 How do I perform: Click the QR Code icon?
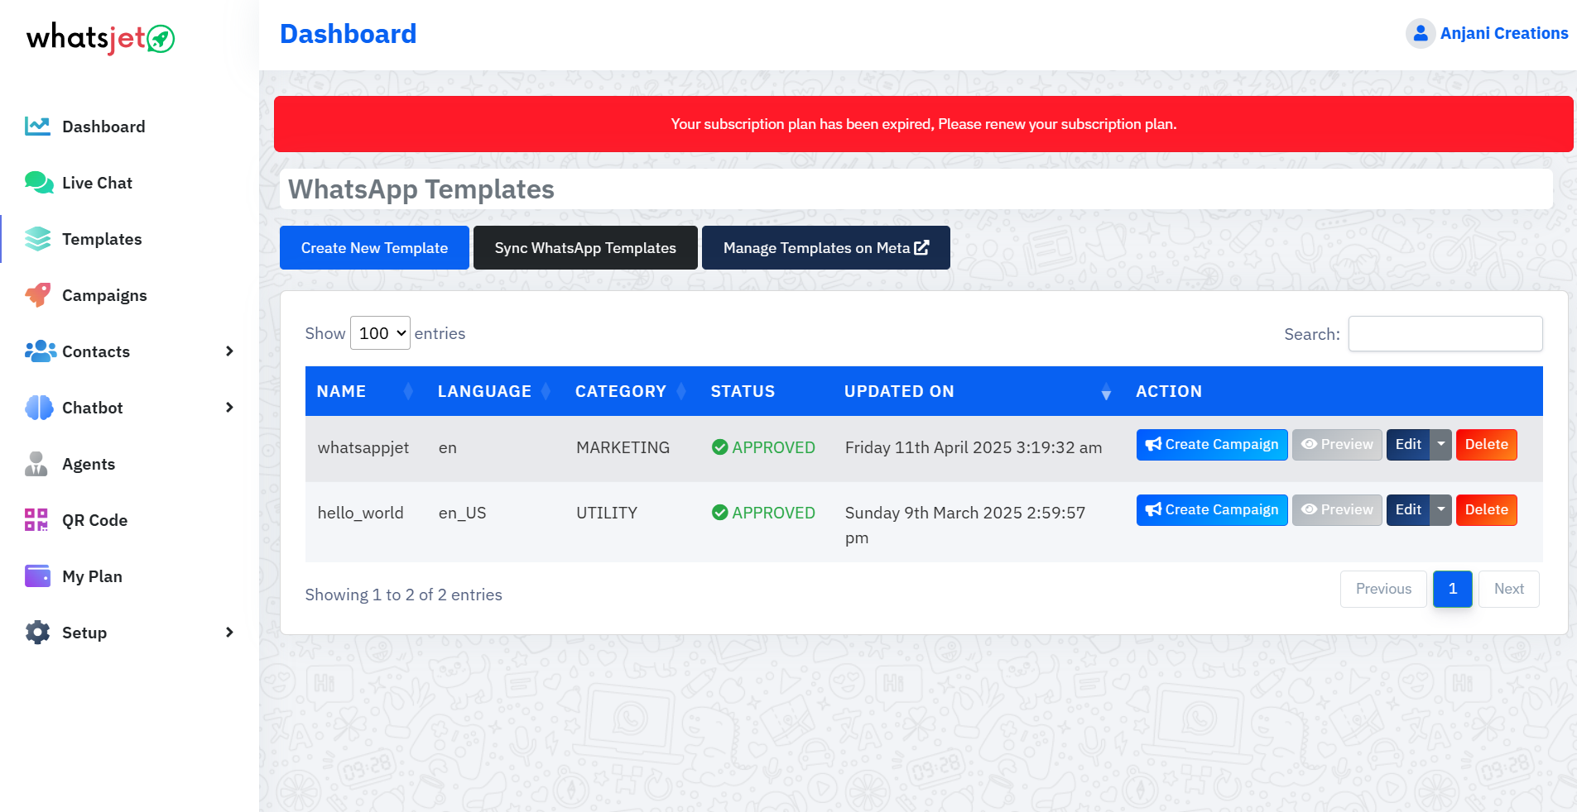tap(36, 520)
